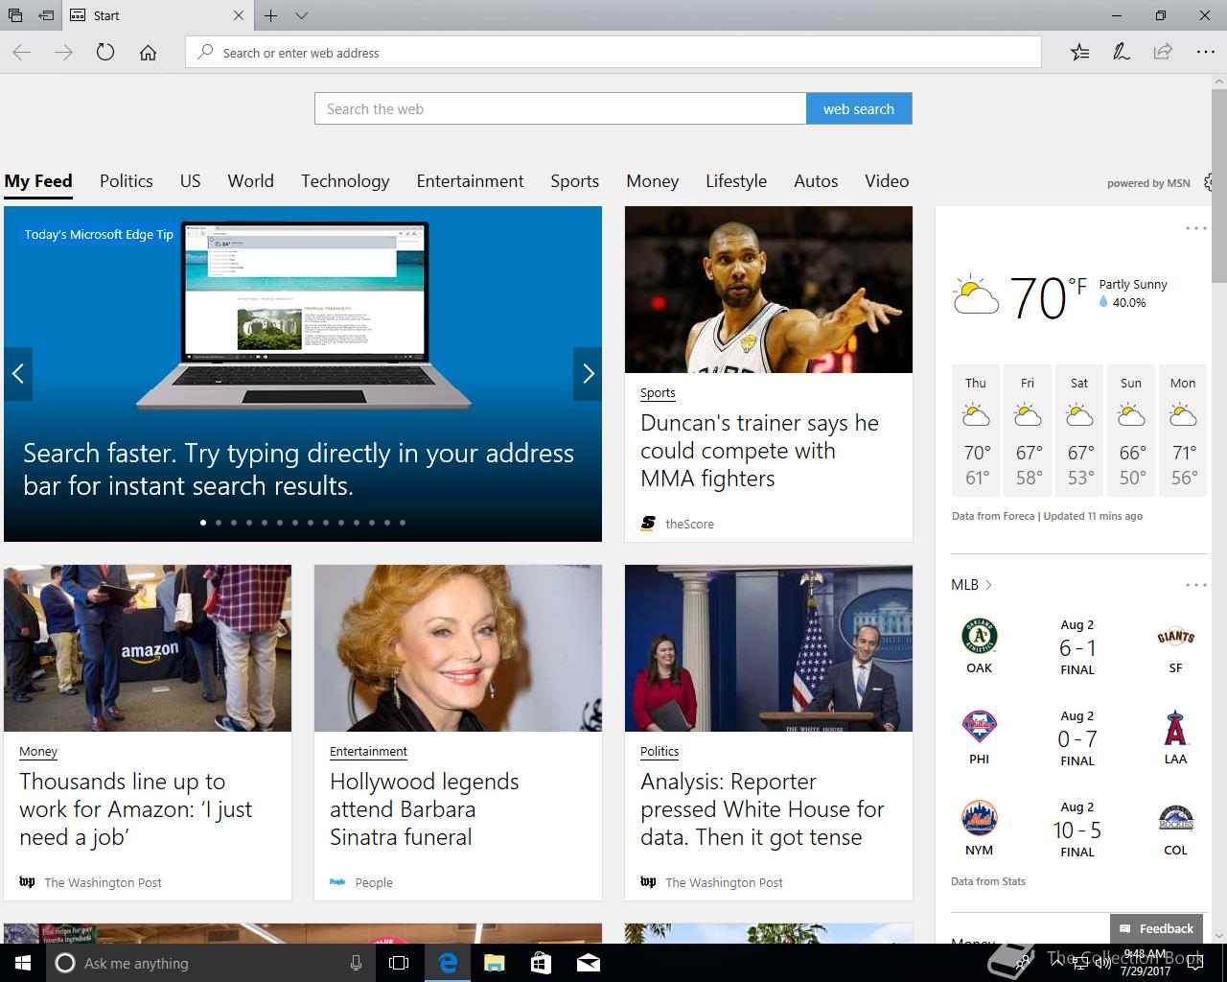Screen dimensions: 1227x982
Task: Open the Technology feed tab
Action: click(x=345, y=181)
